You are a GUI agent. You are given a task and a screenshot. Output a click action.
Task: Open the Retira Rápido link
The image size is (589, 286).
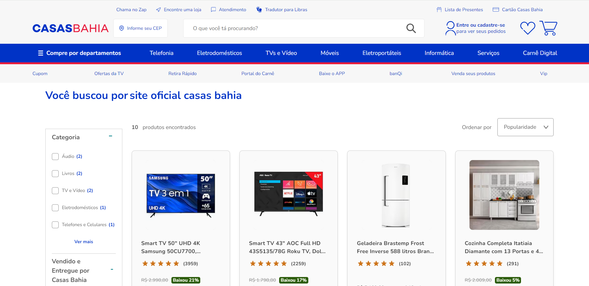183,74
